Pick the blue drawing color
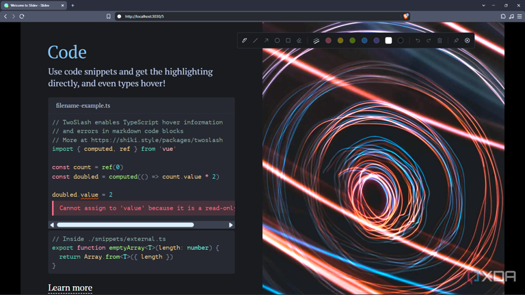The height and width of the screenshot is (295, 525). coord(364,40)
